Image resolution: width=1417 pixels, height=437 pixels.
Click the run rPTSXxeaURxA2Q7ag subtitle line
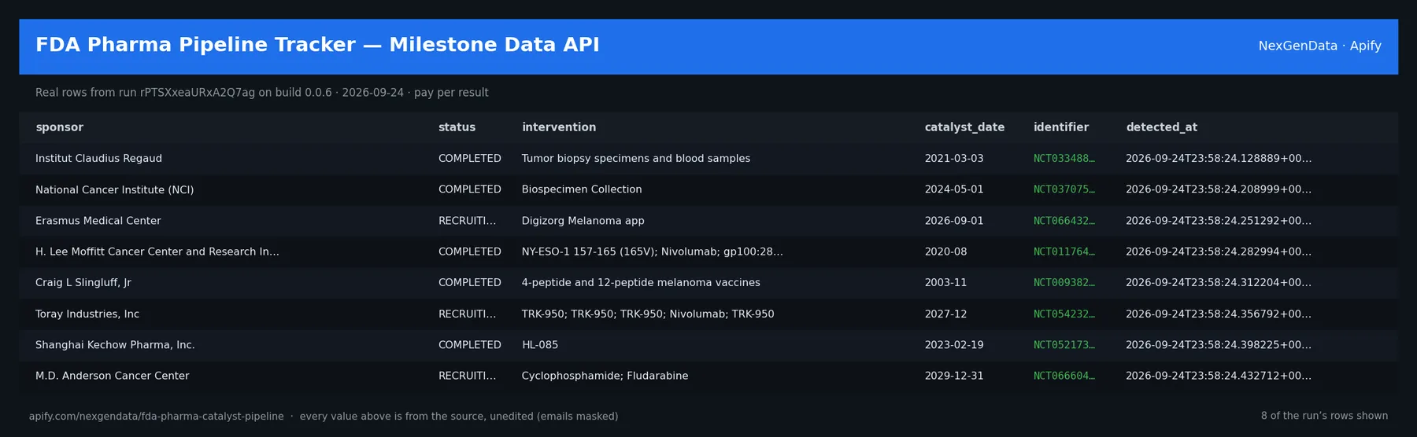tap(261, 93)
